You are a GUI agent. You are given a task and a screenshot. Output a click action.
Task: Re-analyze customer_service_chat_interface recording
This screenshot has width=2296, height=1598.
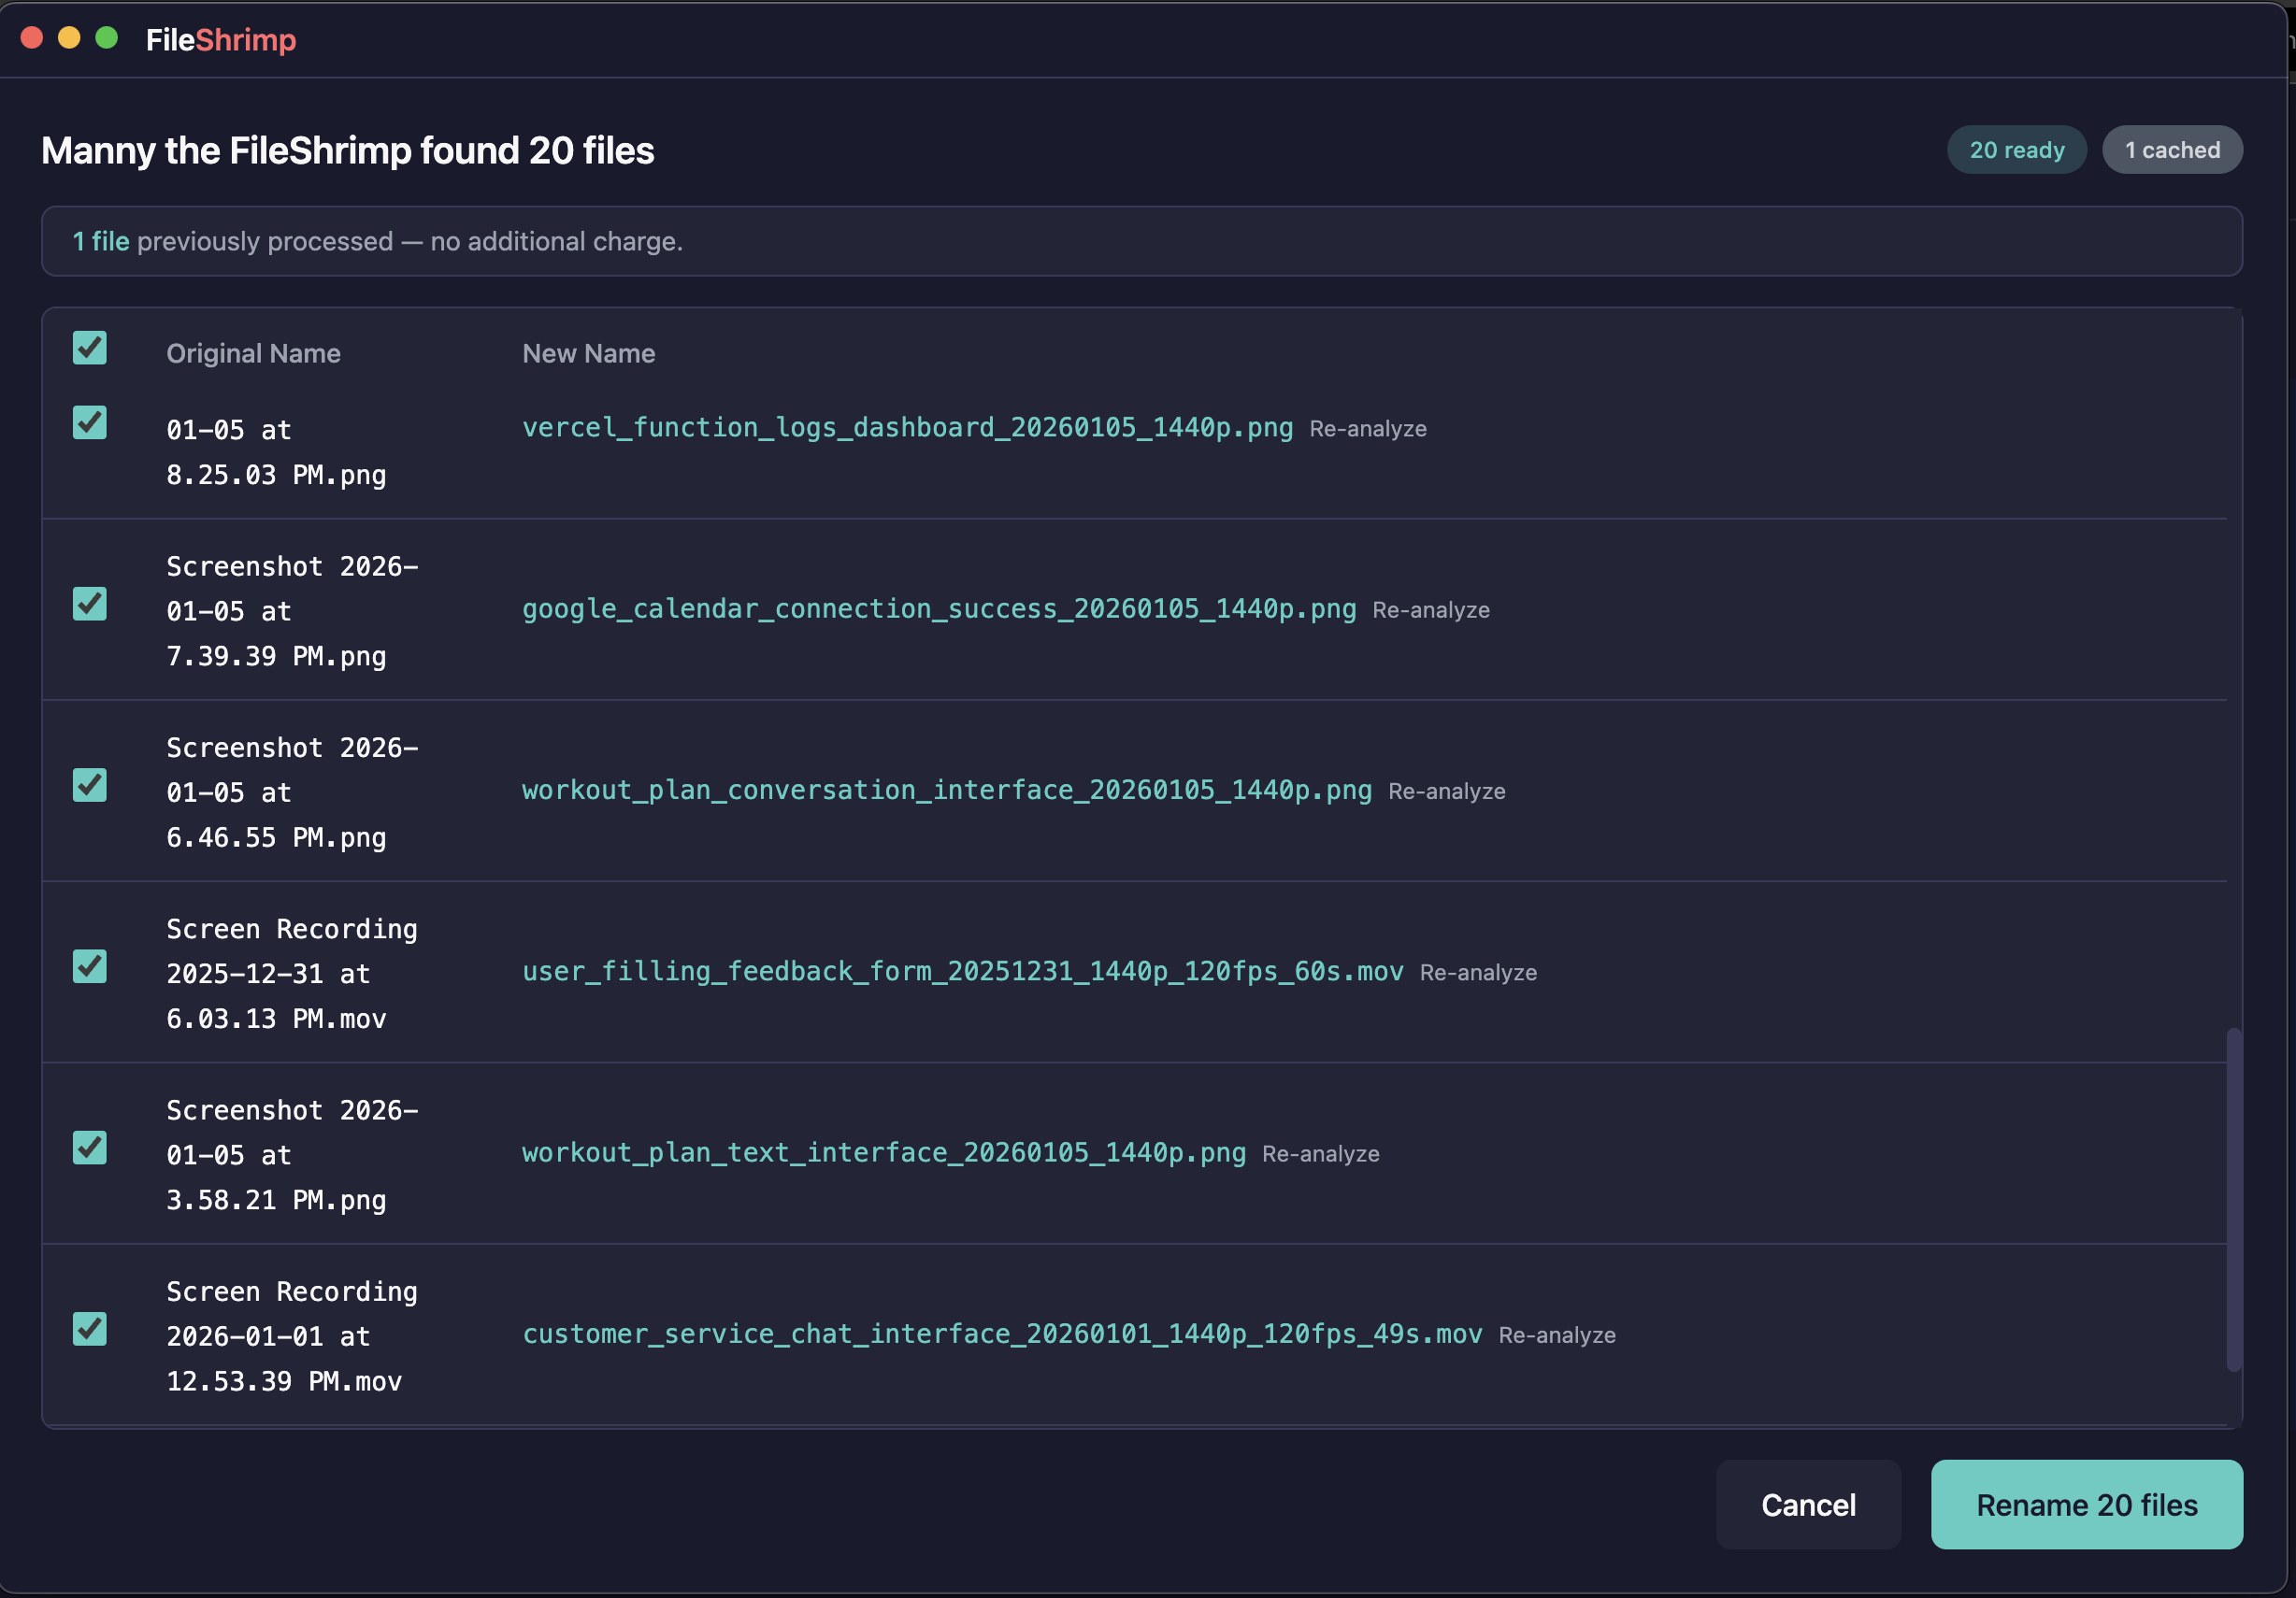[x=1556, y=1336]
